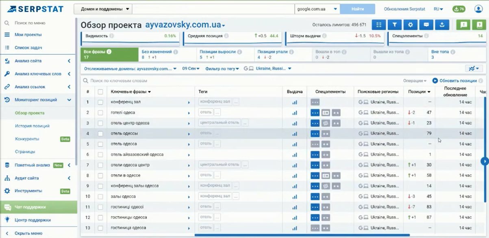
Task: Click ellipsis button next to центральный отель tag, row 3
Action: (244, 123)
